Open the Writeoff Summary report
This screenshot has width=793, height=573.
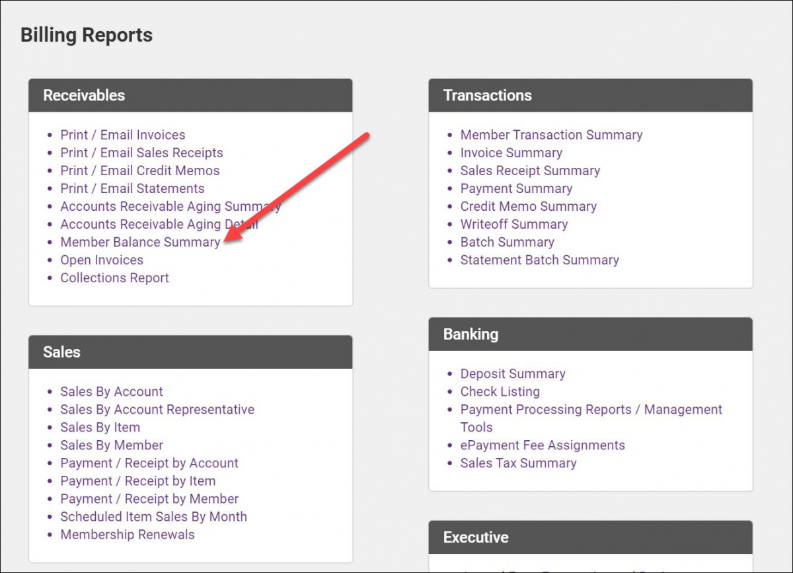pyautogui.click(x=513, y=225)
